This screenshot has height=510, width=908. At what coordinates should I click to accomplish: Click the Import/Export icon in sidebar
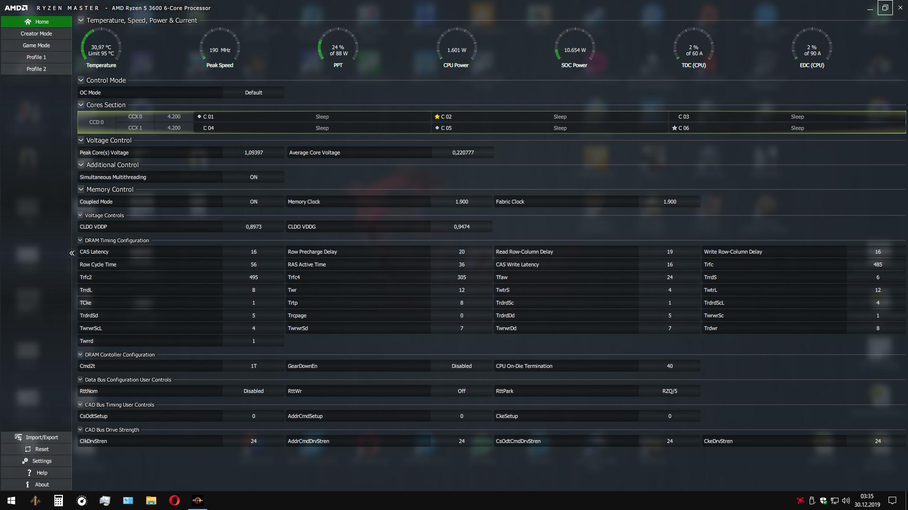(18, 437)
